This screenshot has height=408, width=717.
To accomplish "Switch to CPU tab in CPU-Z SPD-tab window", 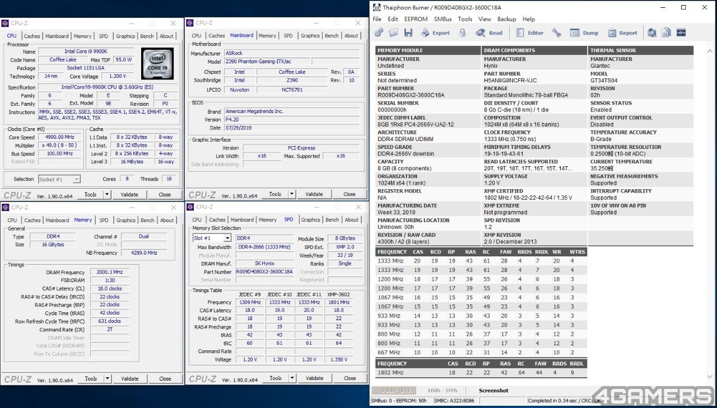I will pos(197,220).
